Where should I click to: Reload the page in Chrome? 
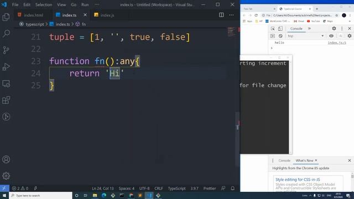pyautogui.click(x=256, y=15)
